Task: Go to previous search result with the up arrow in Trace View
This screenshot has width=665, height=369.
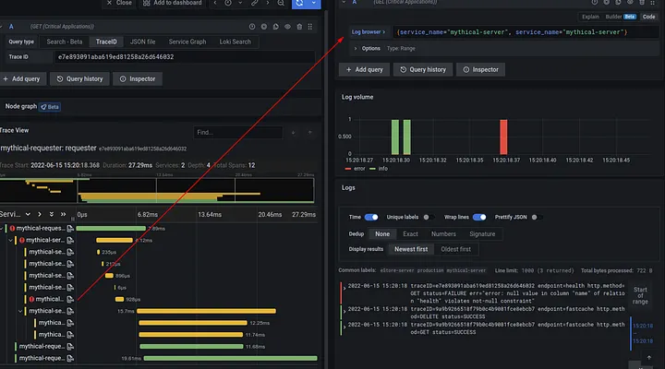Action: click(x=310, y=133)
